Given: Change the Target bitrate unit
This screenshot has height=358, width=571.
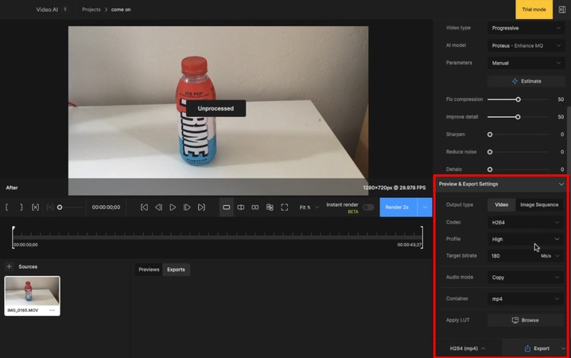Looking at the screenshot, I should (x=550, y=256).
